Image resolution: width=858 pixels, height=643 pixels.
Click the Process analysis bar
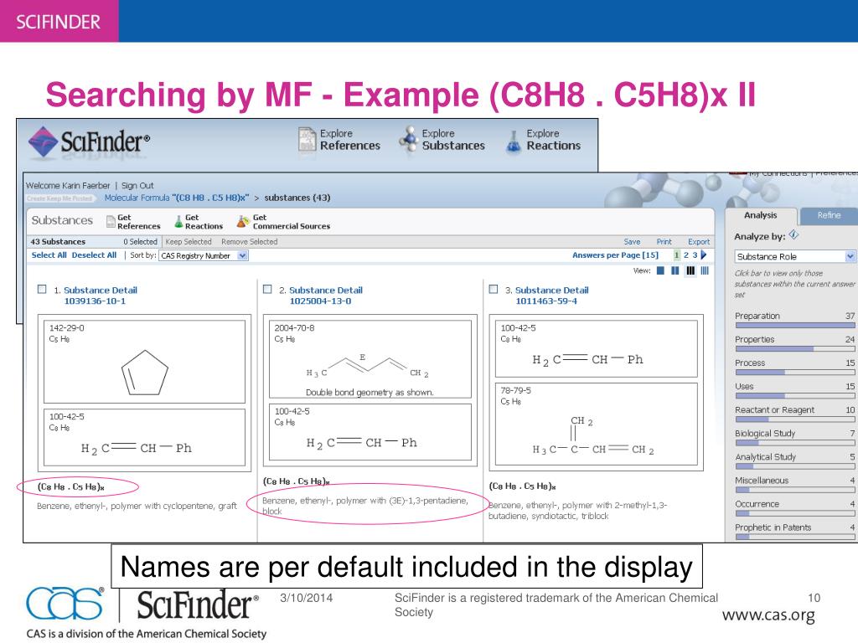(x=795, y=373)
